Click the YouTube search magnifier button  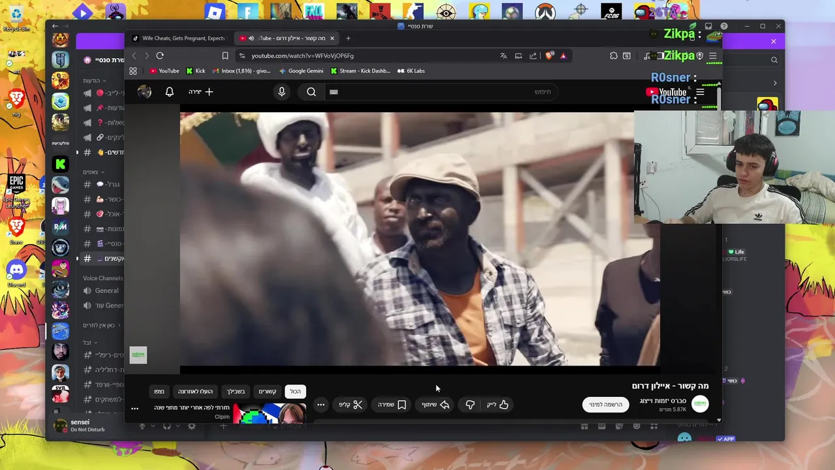[x=311, y=92]
